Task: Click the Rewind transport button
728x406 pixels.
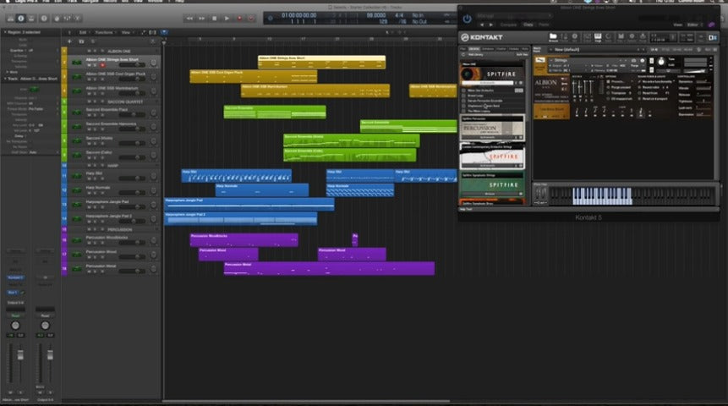Action: point(189,18)
